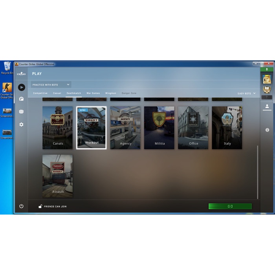The width and height of the screenshot is (275, 275).
Task: Click the Recycle Bin desktop icon
Action: pos(7,68)
